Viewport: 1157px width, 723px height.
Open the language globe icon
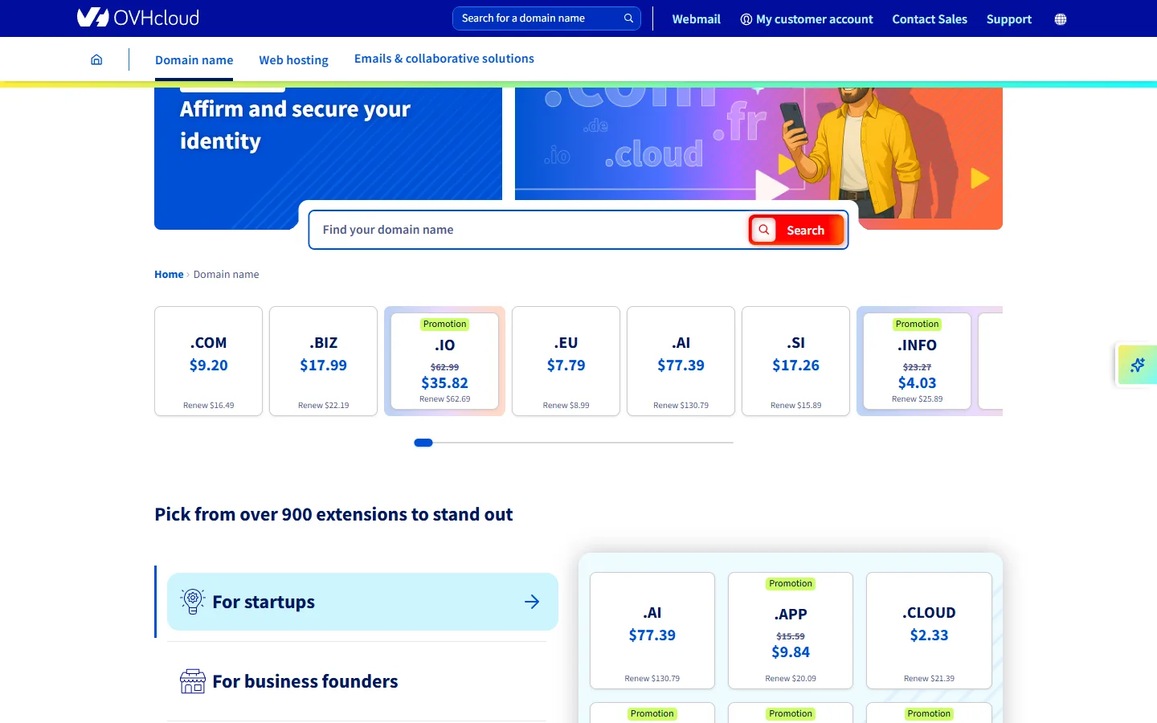pyautogui.click(x=1061, y=19)
